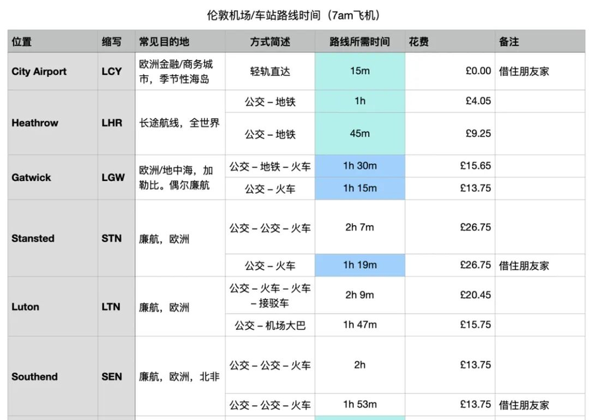Select the 花费 header cell
589x420 pixels.
(x=419, y=42)
